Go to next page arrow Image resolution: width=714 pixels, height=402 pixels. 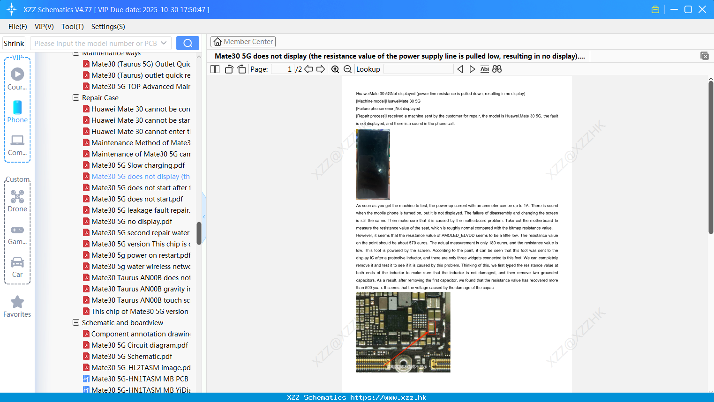click(321, 69)
